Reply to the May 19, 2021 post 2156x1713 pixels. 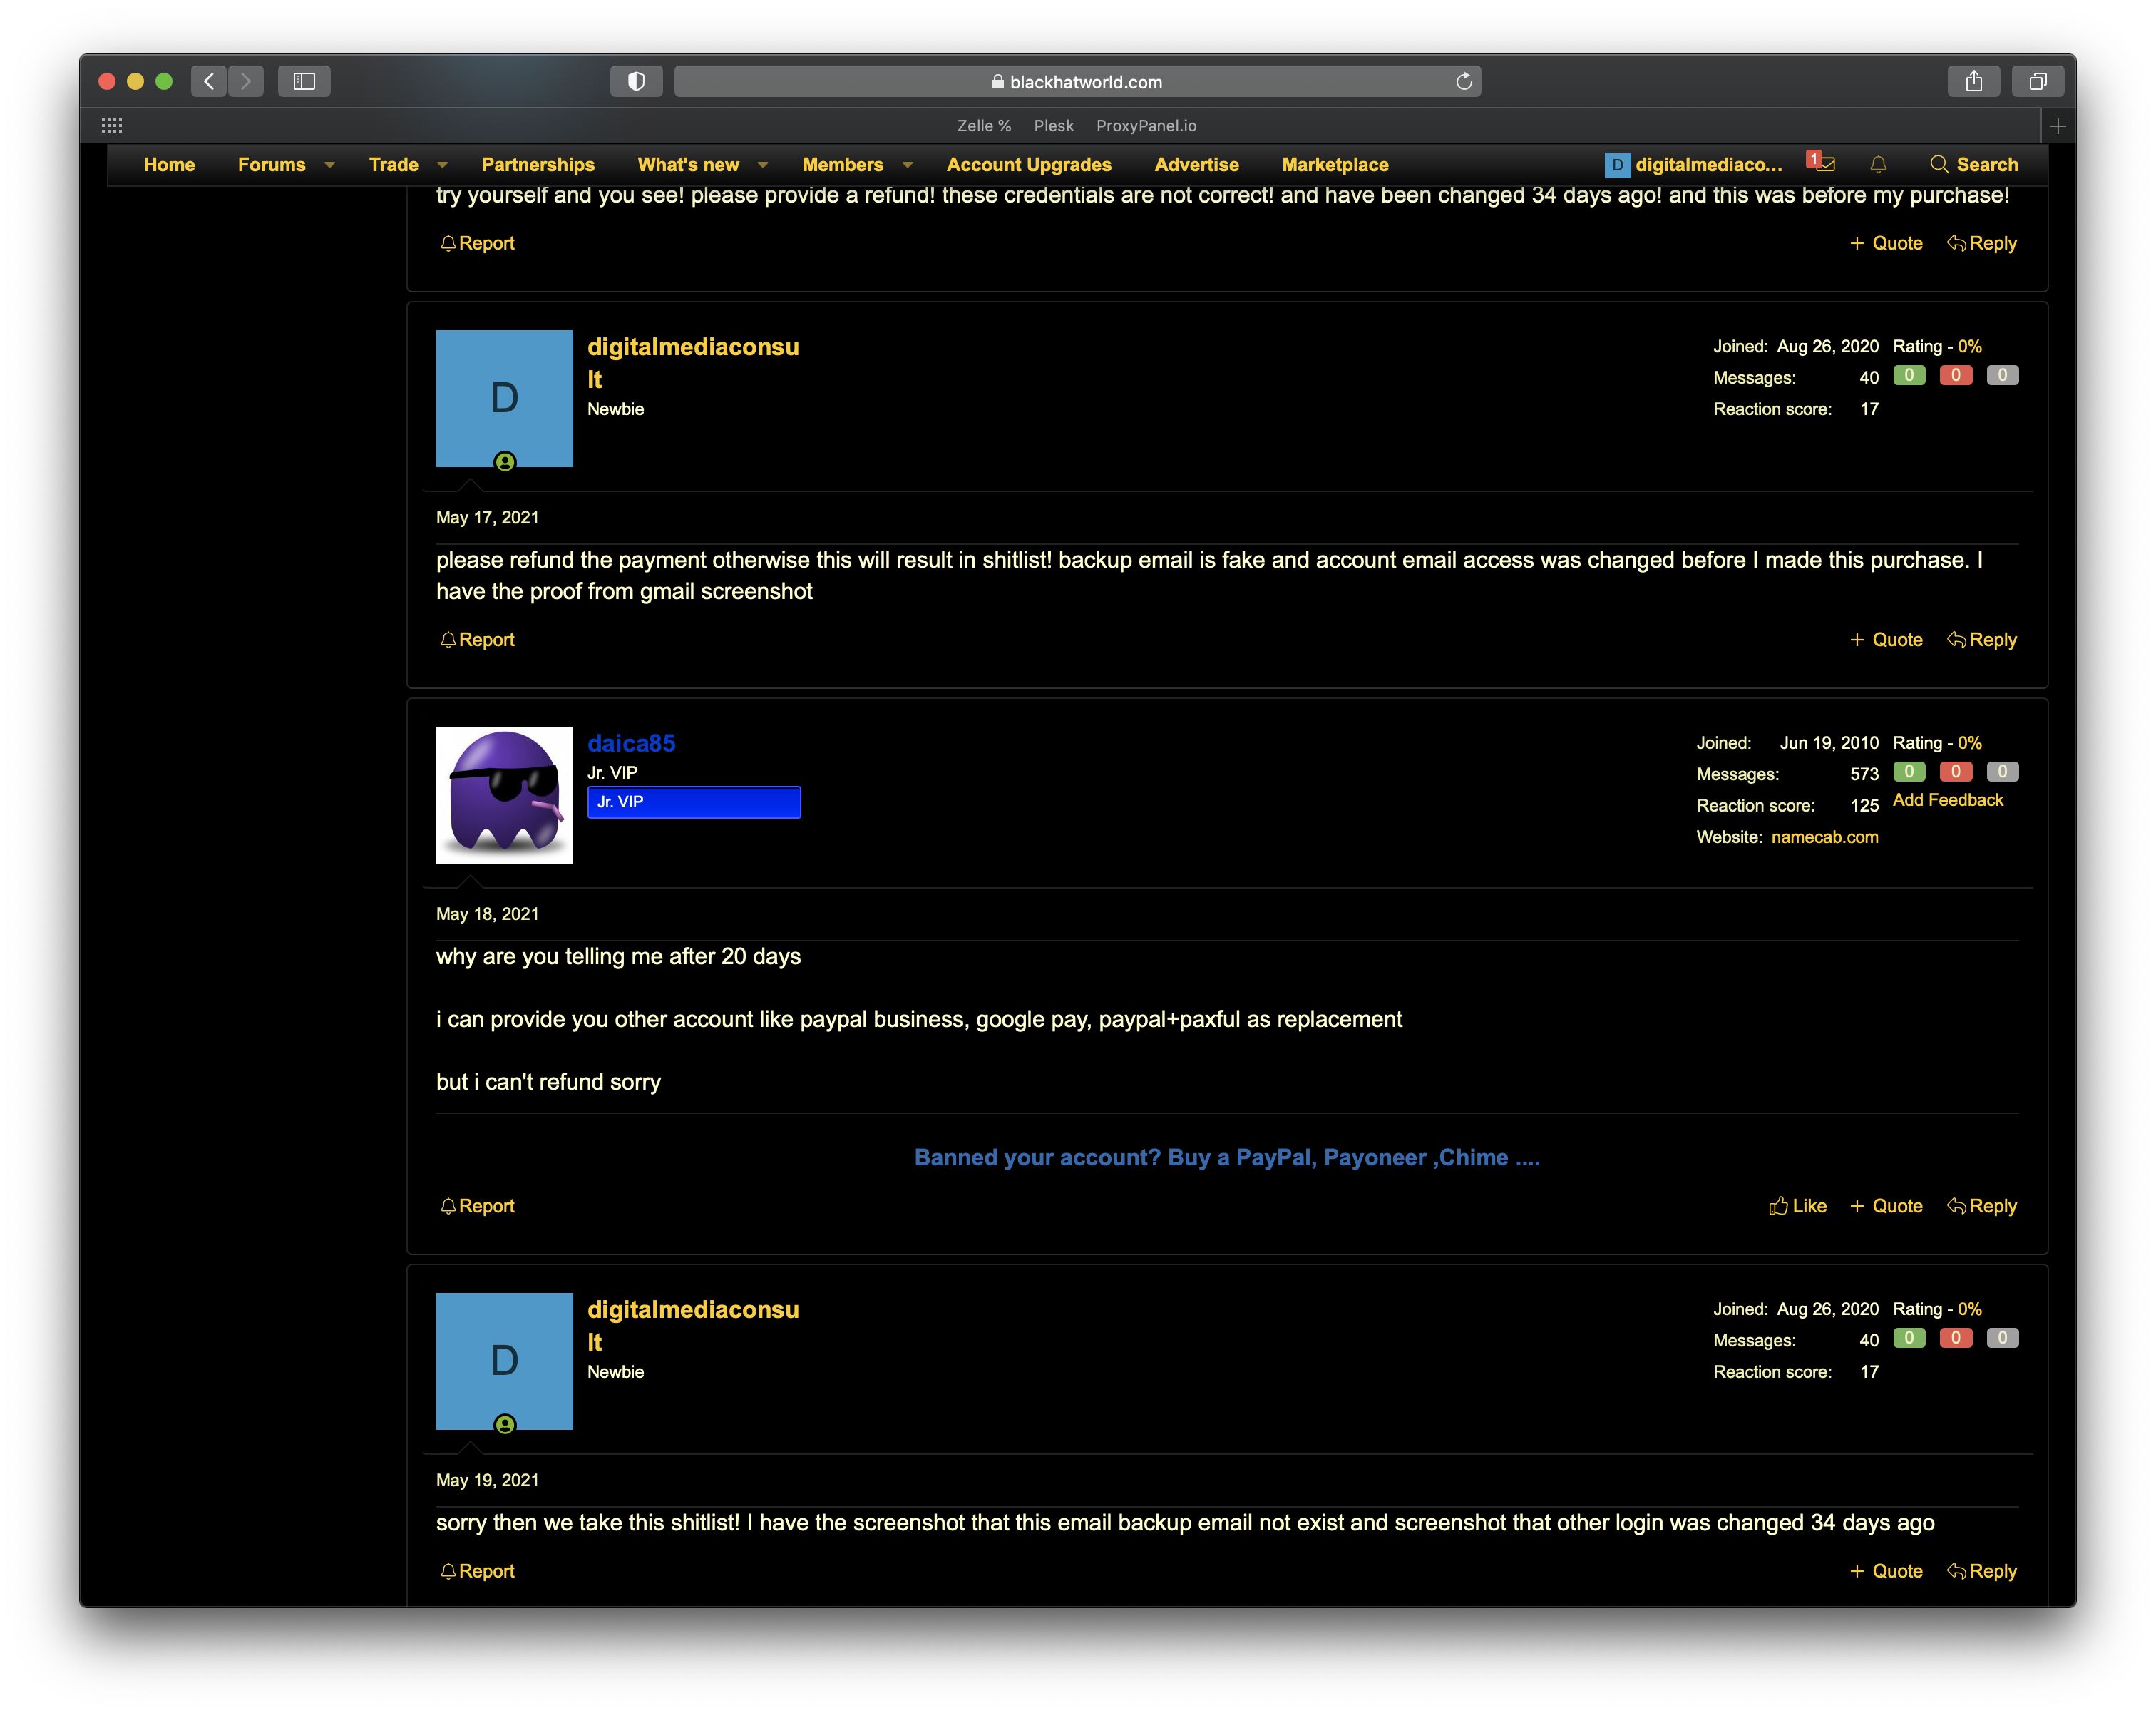click(x=1982, y=1571)
